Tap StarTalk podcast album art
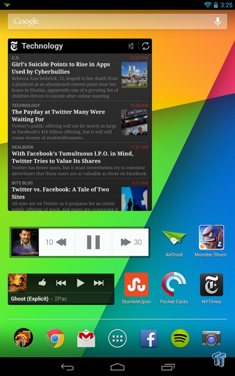235x376 pixels. (25, 242)
